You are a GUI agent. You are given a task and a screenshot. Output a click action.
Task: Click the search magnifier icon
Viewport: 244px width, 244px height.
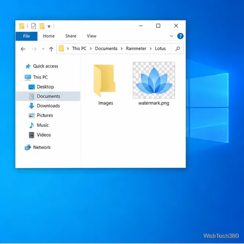pyautogui.click(x=177, y=49)
